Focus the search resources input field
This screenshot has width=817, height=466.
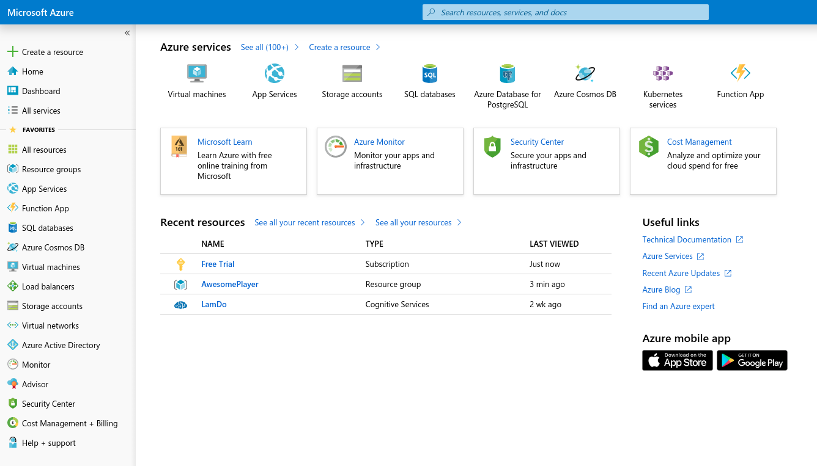pos(566,12)
